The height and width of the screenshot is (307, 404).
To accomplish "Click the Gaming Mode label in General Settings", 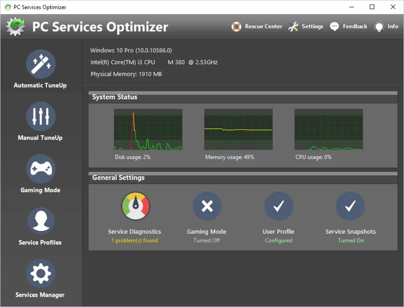I will click(x=207, y=232).
